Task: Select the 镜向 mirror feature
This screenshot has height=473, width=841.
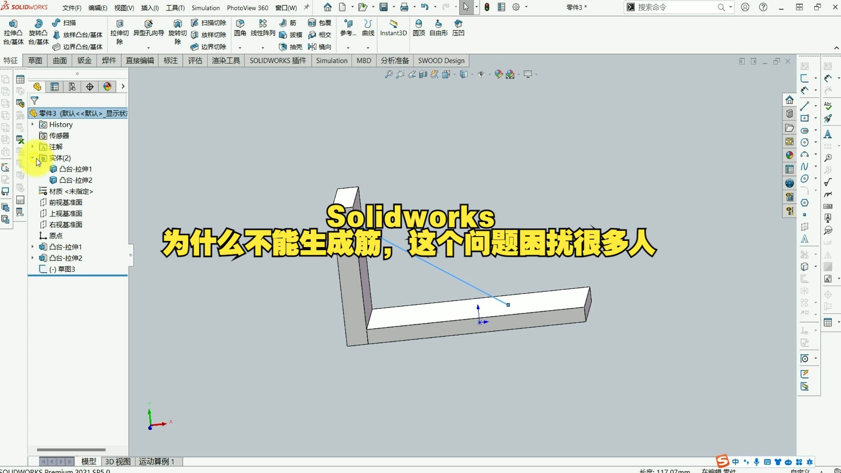Action: coord(320,47)
